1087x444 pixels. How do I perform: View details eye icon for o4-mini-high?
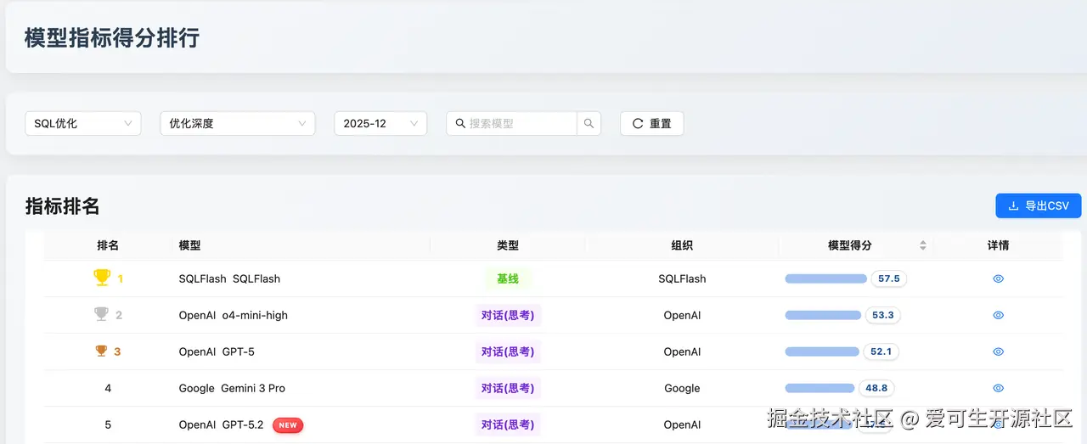coord(998,315)
